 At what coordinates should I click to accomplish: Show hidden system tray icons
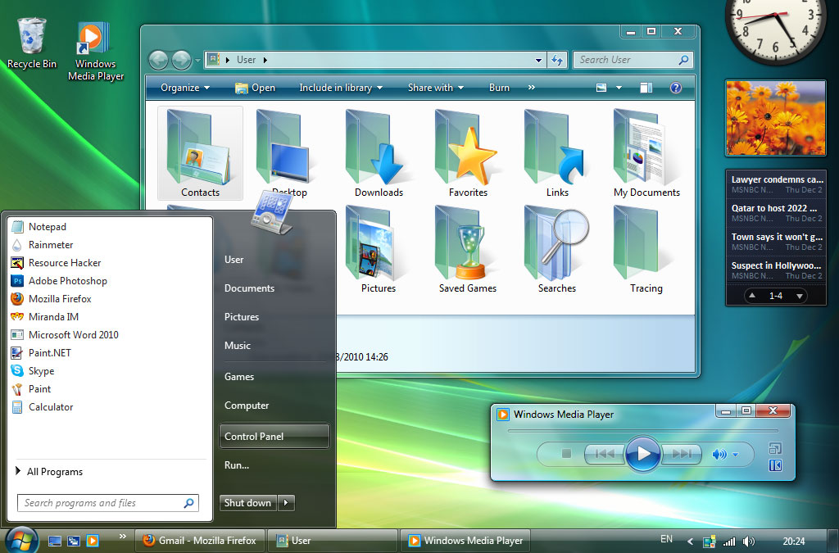690,542
